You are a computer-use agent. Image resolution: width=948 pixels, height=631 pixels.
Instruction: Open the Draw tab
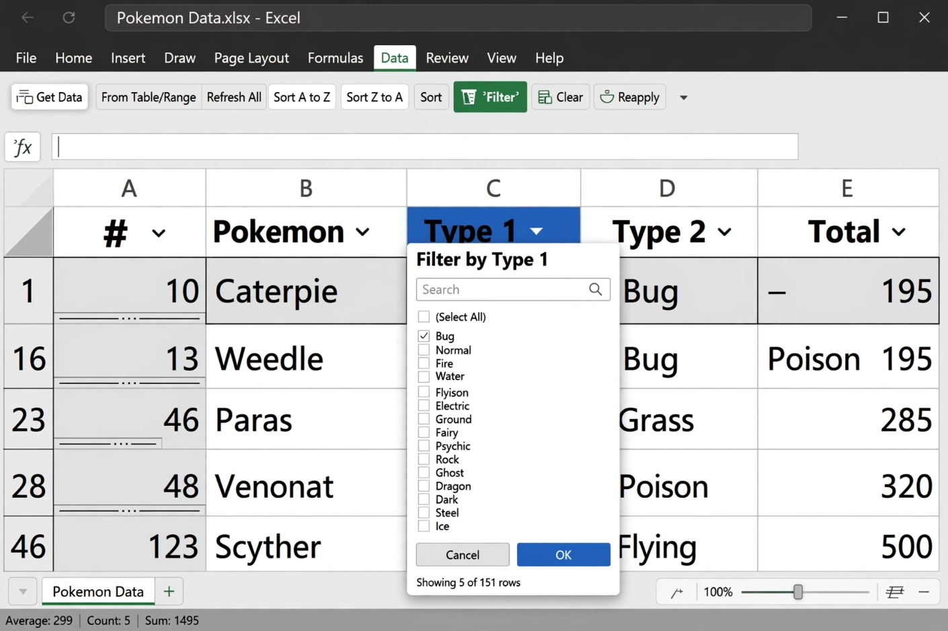click(180, 58)
